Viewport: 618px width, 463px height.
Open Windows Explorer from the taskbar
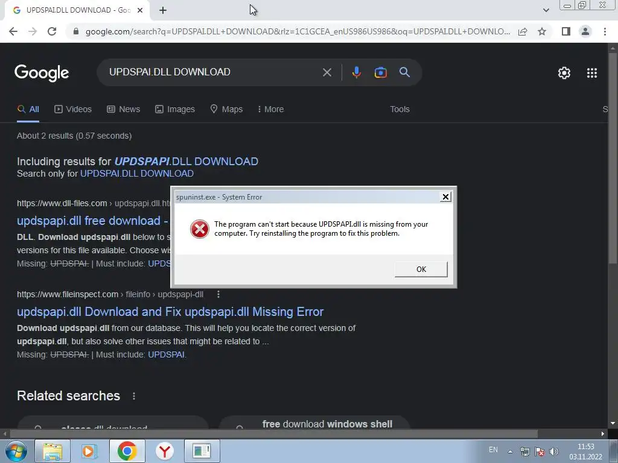point(53,451)
